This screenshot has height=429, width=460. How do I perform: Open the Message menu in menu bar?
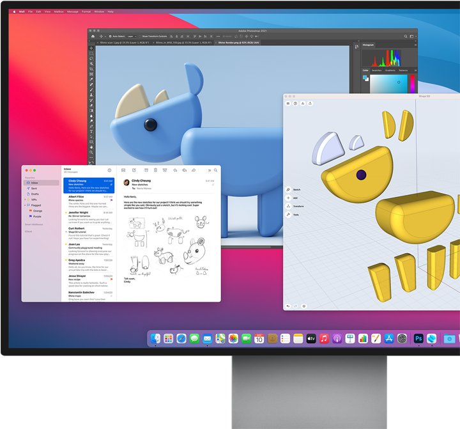click(x=73, y=12)
